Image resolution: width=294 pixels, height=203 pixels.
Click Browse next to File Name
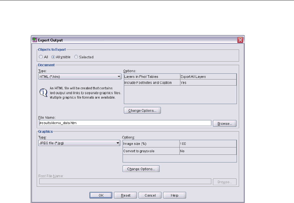(225, 124)
